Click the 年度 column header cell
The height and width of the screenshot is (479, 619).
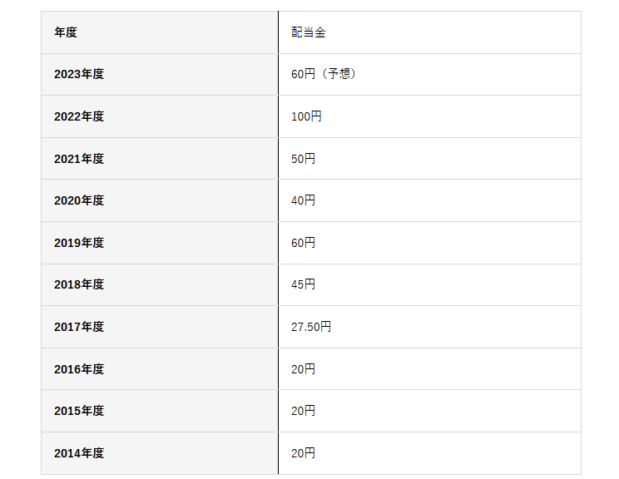(66, 32)
